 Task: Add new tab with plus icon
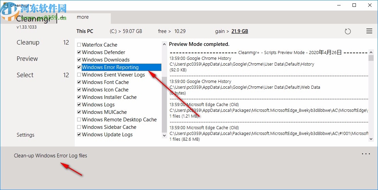click(x=62, y=18)
